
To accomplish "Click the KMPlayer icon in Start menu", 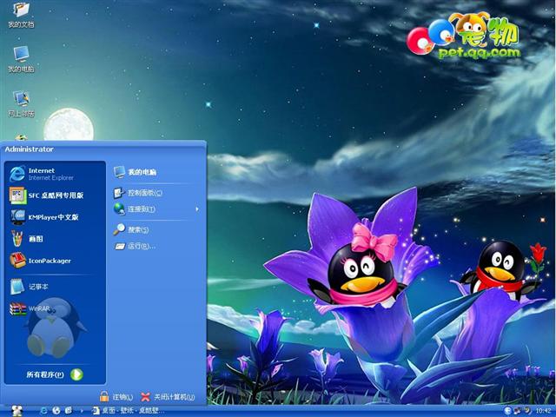I will tap(17, 216).
